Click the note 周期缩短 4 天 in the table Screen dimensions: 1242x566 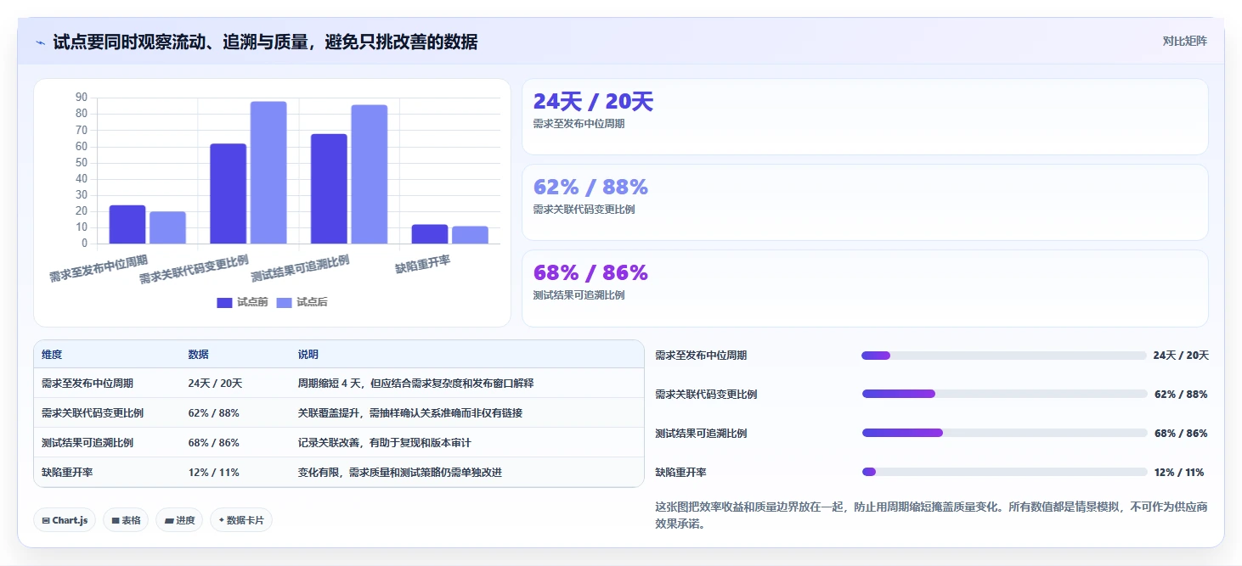328,384
